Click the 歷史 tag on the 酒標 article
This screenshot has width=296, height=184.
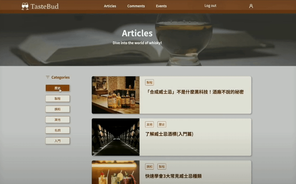coord(162,124)
